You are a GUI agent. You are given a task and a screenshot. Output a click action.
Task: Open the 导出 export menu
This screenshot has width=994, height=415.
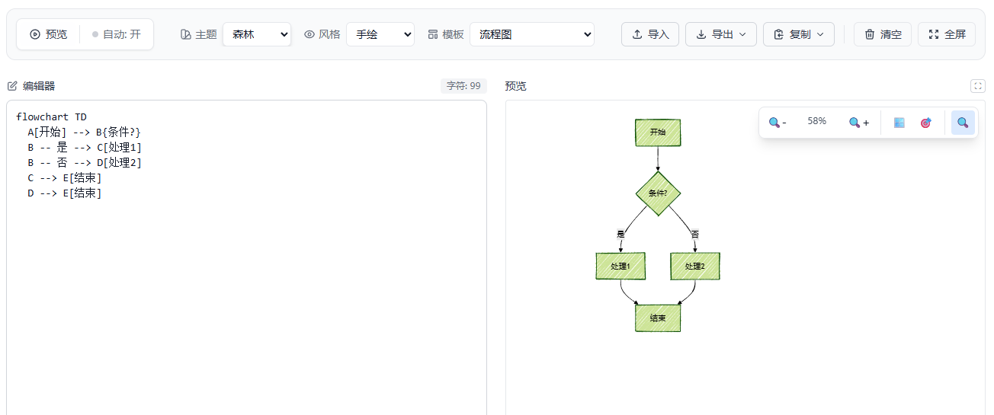click(x=721, y=34)
